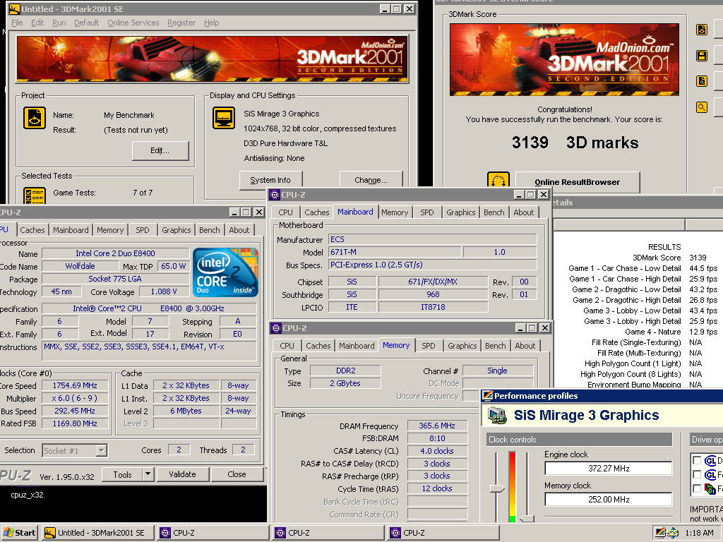Click the yellow magnifying glass icon in the score window
The height and width of the screenshot is (542, 723).
(x=702, y=107)
